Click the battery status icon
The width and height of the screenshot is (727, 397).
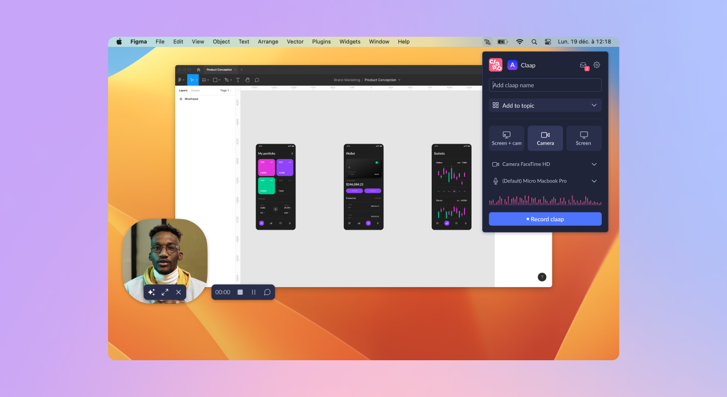[502, 42]
